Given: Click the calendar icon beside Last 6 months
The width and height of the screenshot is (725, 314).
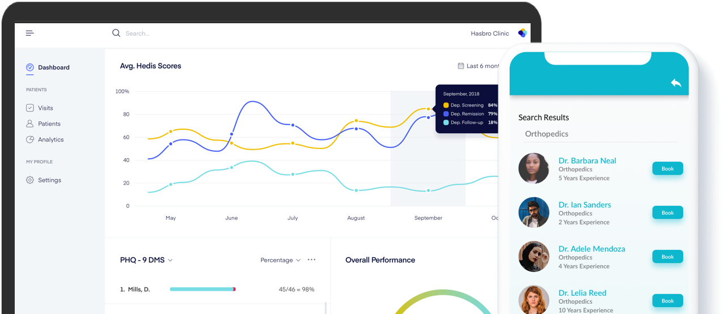Looking at the screenshot, I should pyautogui.click(x=461, y=66).
